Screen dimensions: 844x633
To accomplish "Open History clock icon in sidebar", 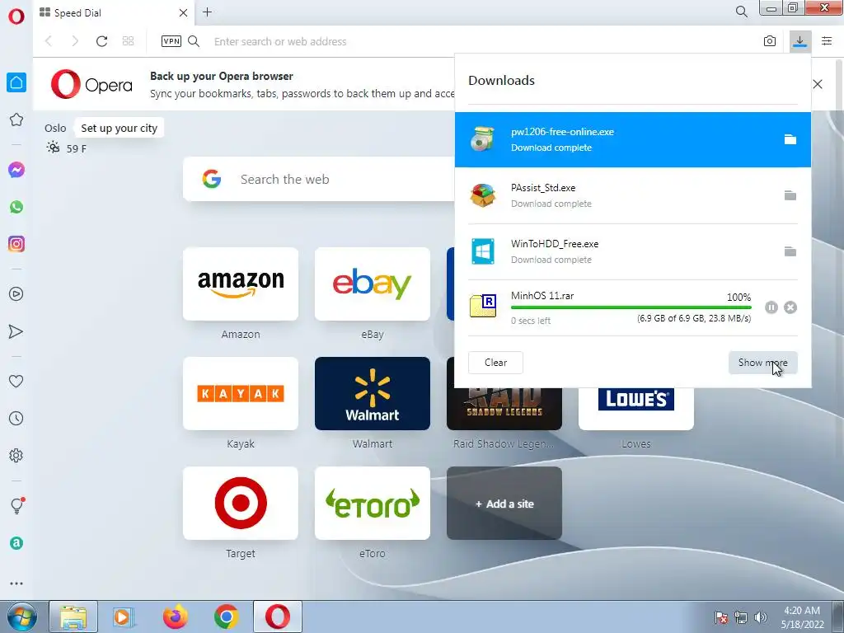I will pyautogui.click(x=16, y=418).
